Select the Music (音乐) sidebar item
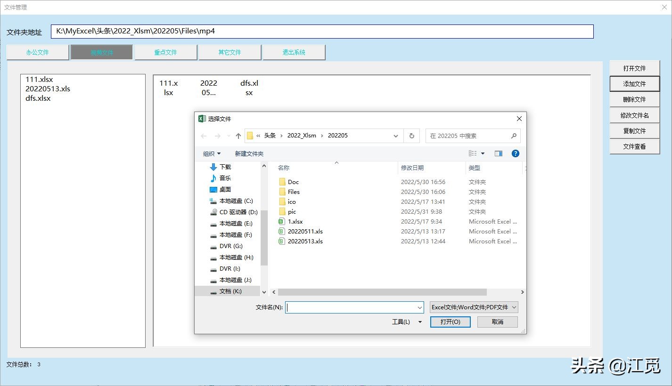Image resolution: width=672 pixels, height=386 pixels. pos(225,178)
